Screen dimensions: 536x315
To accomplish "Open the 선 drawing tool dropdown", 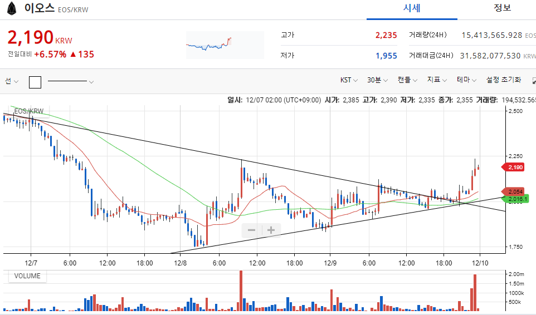I will pyautogui.click(x=12, y=81).
